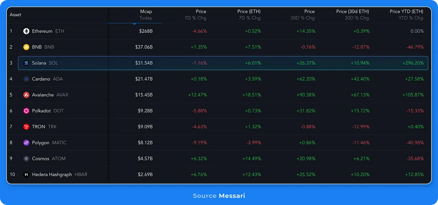The height and width of the screenshot is (205, 438).
Task: Select the Cardano ADA table row
Action: tap(219, 79)
